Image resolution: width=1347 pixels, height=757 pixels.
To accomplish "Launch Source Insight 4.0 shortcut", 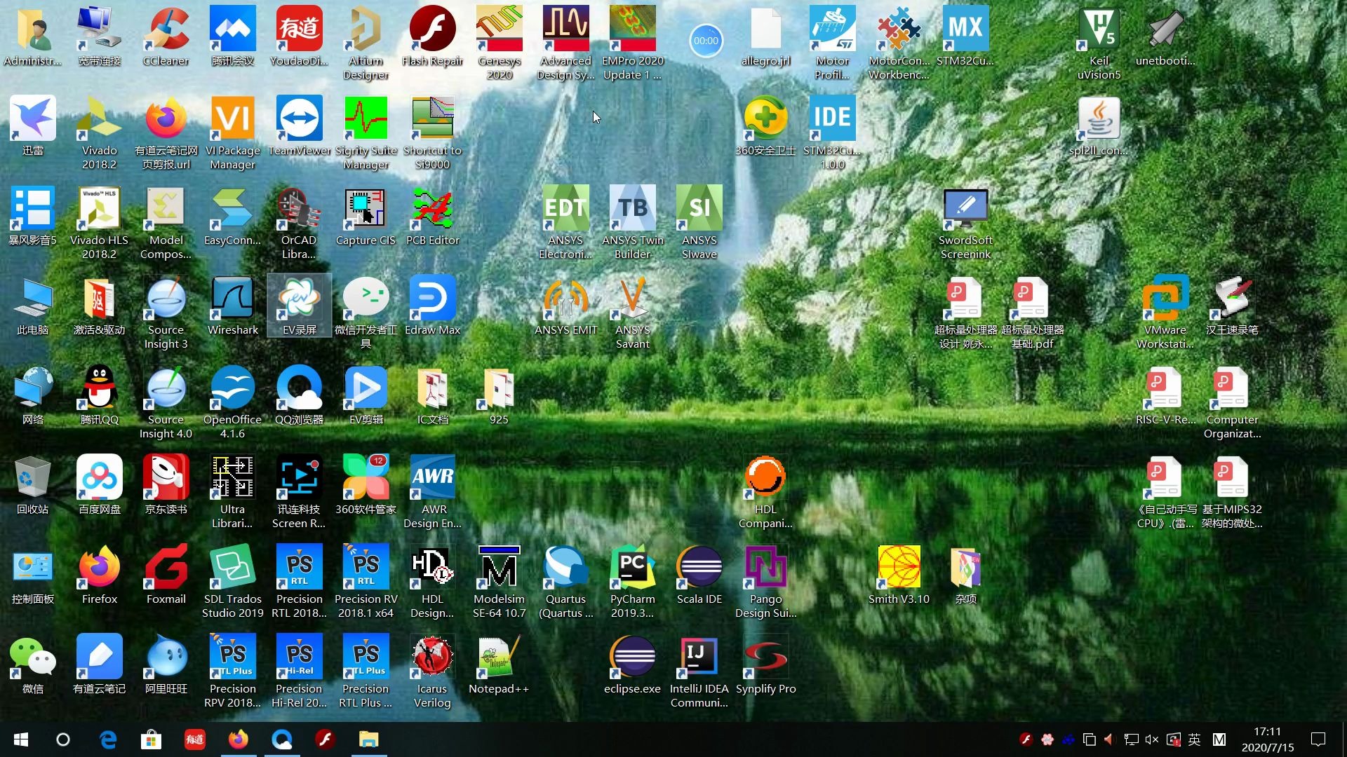I will pyautogui.click(x=166, y=402).
